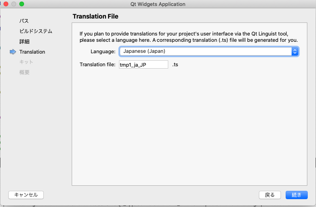The width and height of the screenshot is (316, 207).
Task: Click the red close window button
Action: pos(6,4)
